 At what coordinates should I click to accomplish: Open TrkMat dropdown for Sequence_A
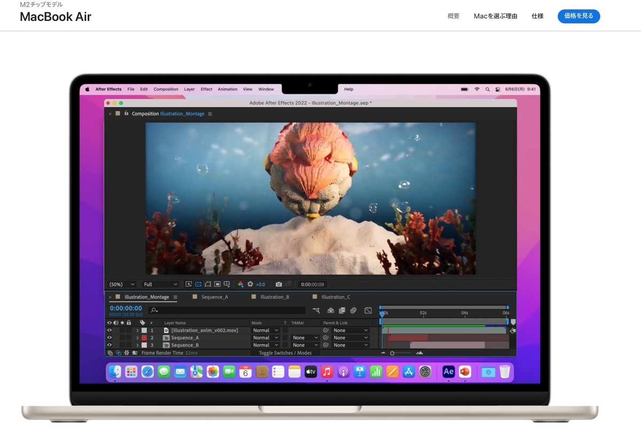(x=305, y=338)
